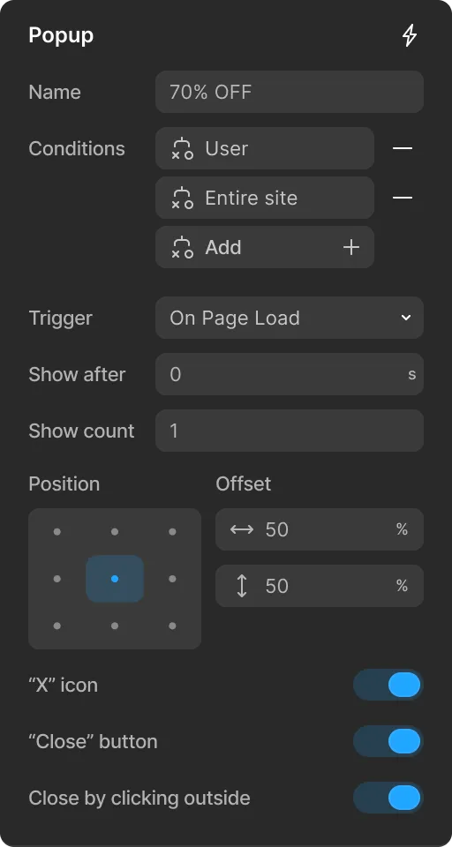452x847 pixels.
Task: Click the lightning bolt icon in Popup header
Action: (410, 35)
